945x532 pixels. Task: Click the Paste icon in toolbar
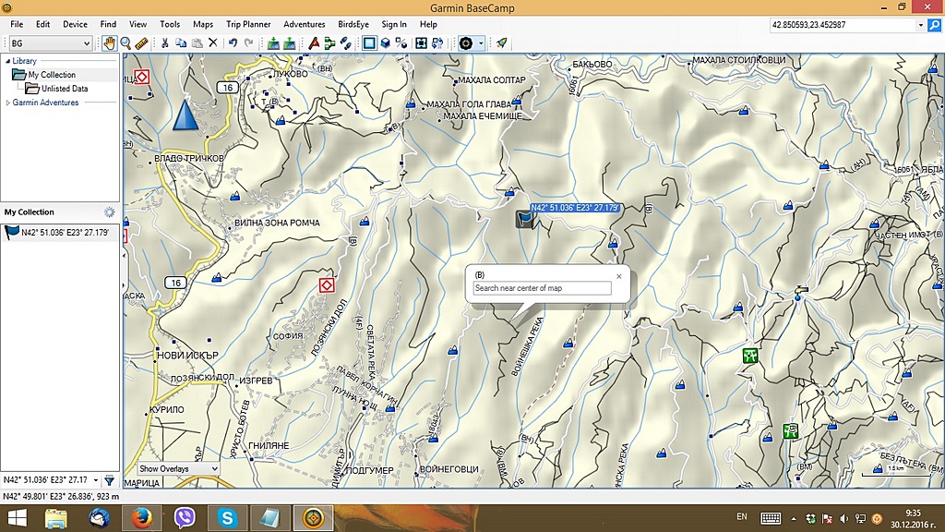click(x=197, y=42)
